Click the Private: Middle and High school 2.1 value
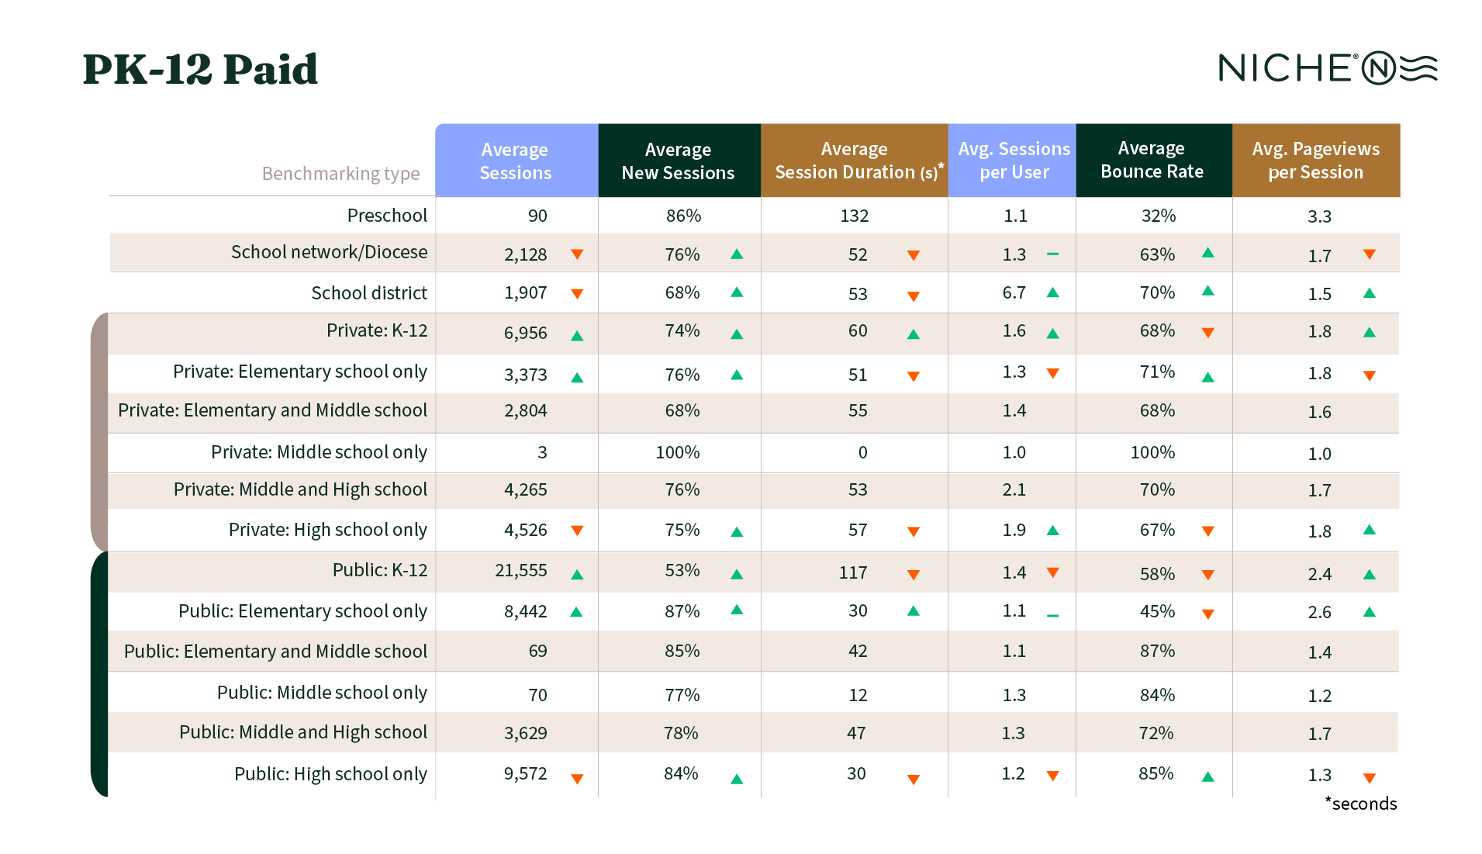Image resolution: width=1482 pixels, height=854 pixels. [1014, 490]
